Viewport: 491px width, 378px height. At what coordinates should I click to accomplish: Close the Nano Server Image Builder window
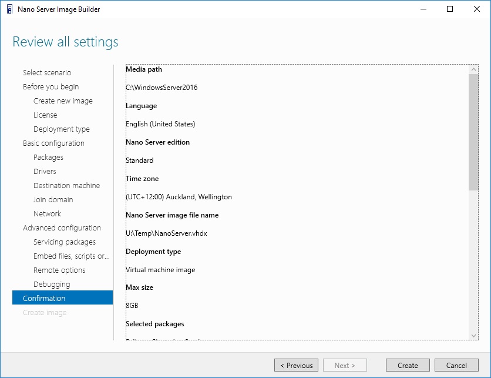pos(476,9)
